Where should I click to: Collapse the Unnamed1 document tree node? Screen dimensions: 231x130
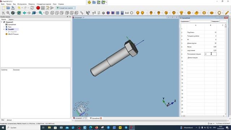coord(1,22)
